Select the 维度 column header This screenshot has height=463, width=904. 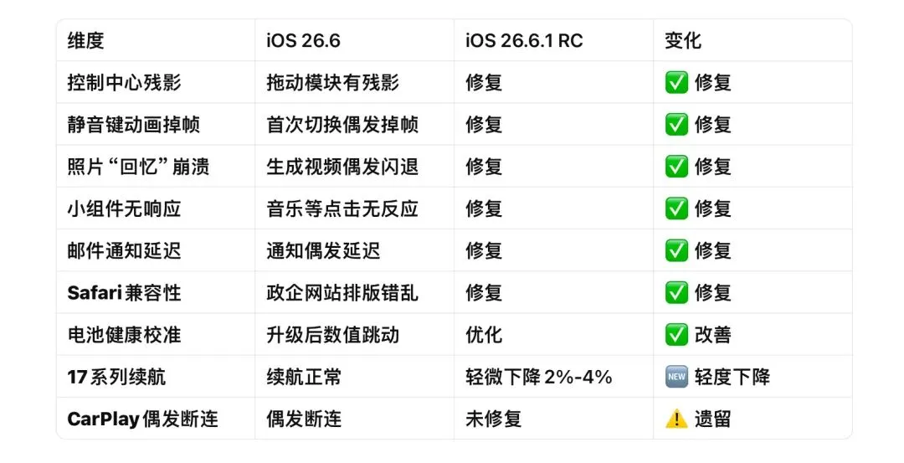[x=85, y=40]
